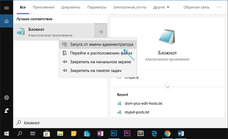Click the pin icon beside Закрепить на начальном экране
This screenshot has width=228, height=139.
65,62
